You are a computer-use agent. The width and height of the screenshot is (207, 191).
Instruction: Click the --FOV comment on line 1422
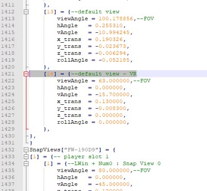pos(142,81)
